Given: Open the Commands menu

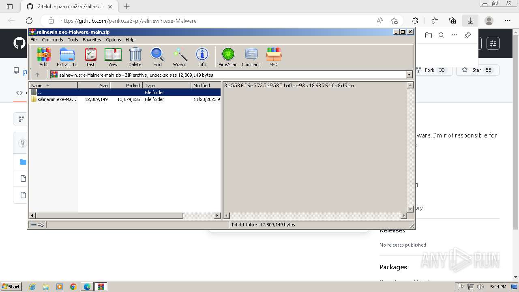Looking at the screenshot, I should (x=52, y=40).
